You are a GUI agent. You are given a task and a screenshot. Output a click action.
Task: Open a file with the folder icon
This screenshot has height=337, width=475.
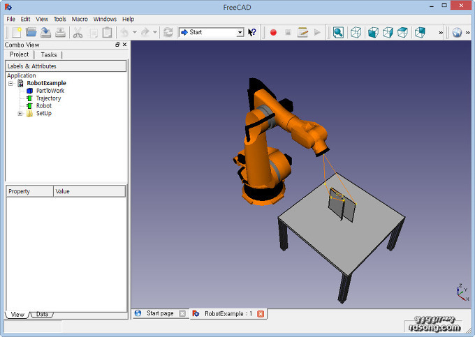point(31,32)
